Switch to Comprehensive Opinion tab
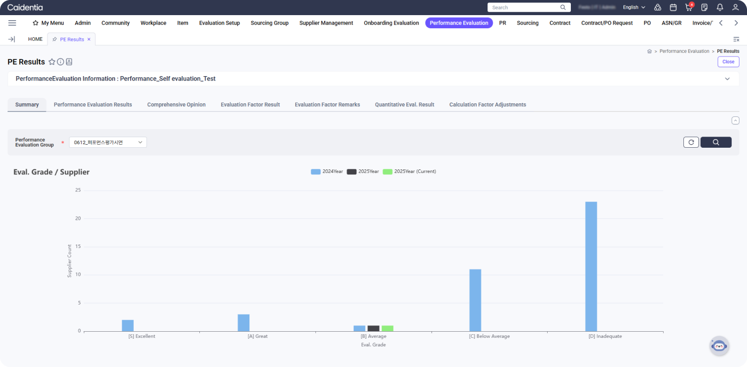The width and height of the screenshot is (747, 367). point(176,105)
